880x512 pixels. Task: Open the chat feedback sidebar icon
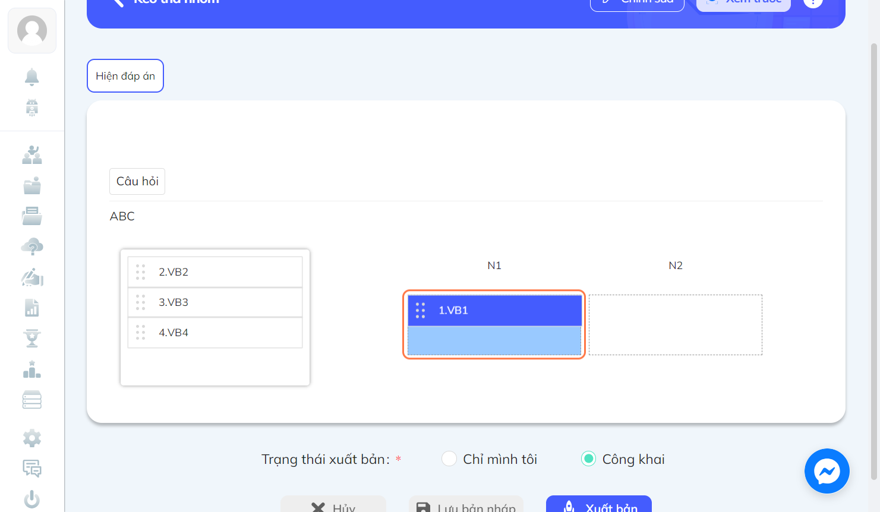(x=32, y=469)
